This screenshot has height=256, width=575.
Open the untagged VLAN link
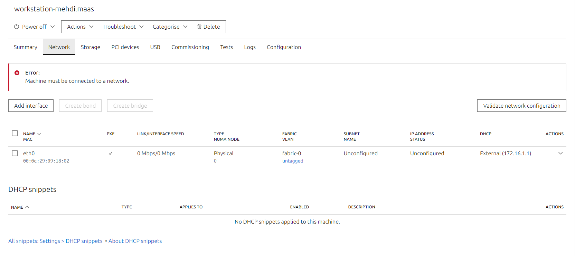tap(293, 161)
